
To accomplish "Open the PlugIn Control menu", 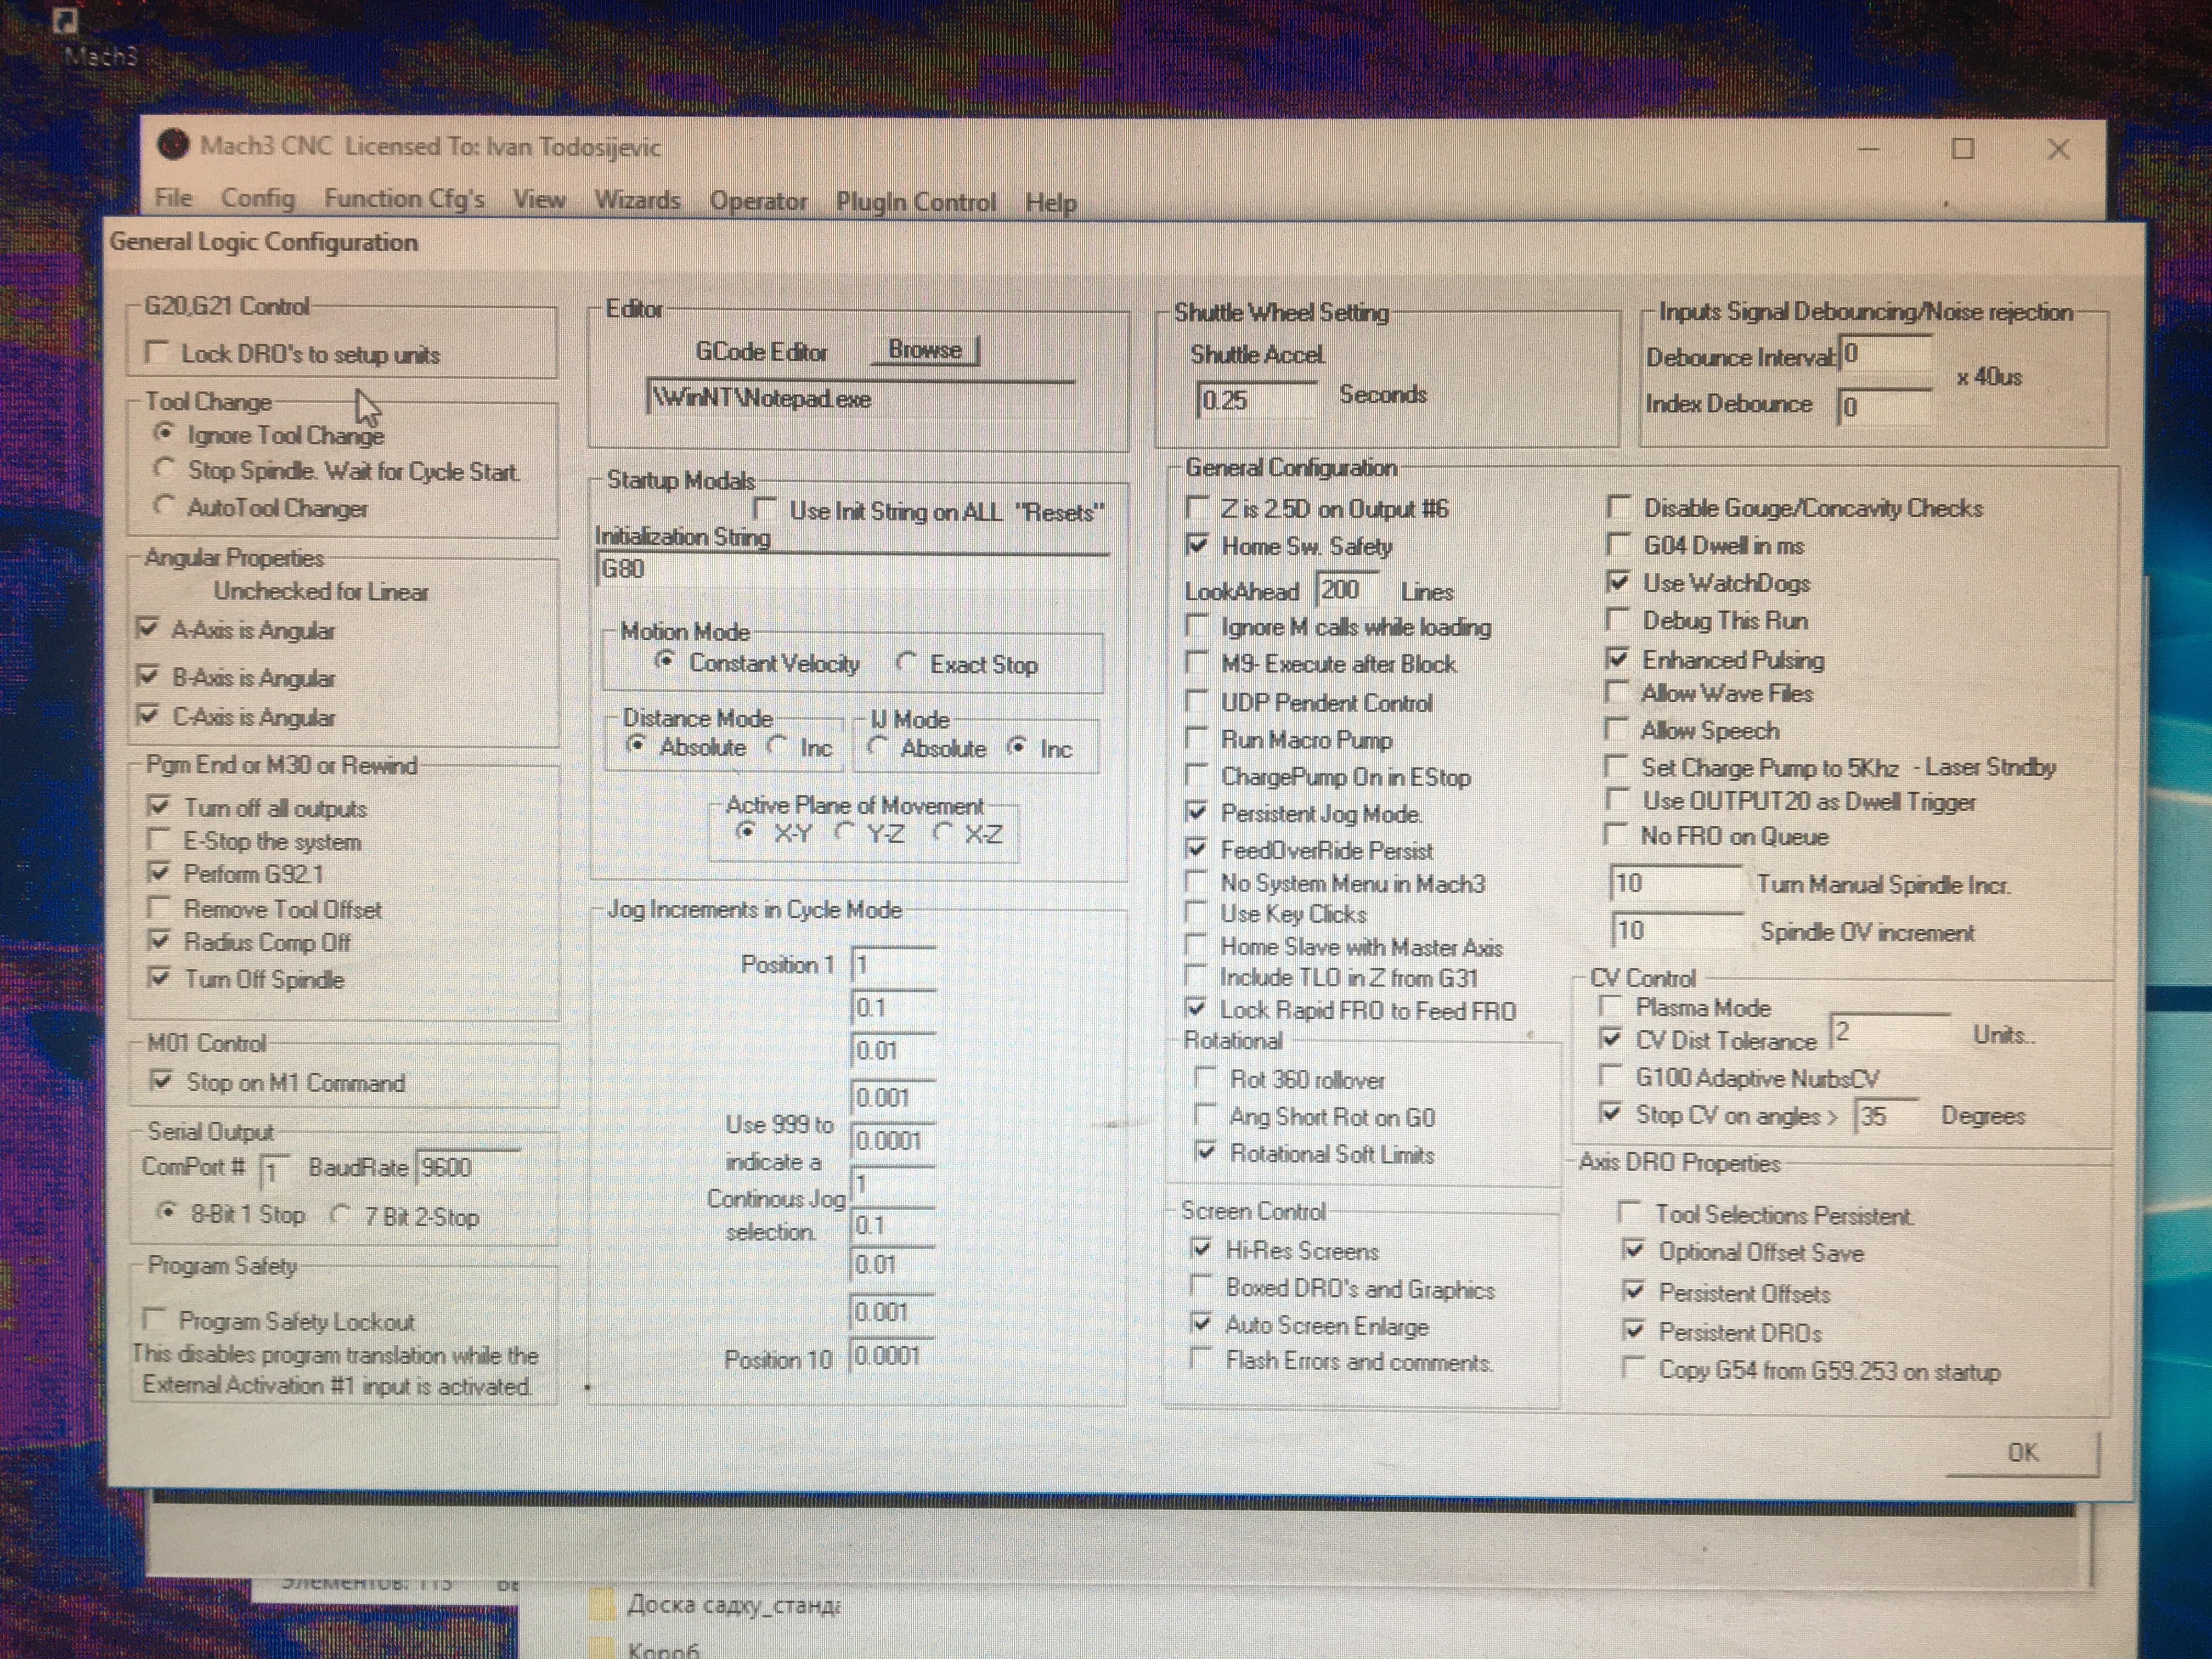I will click(915, 202).
